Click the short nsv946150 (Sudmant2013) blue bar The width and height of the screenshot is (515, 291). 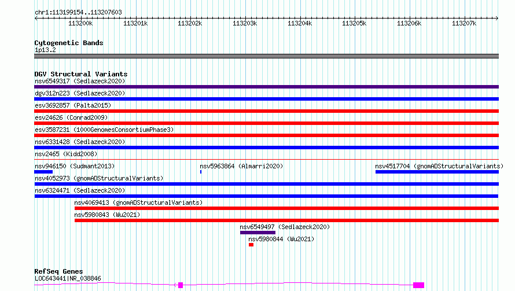(x=43, y=172)
